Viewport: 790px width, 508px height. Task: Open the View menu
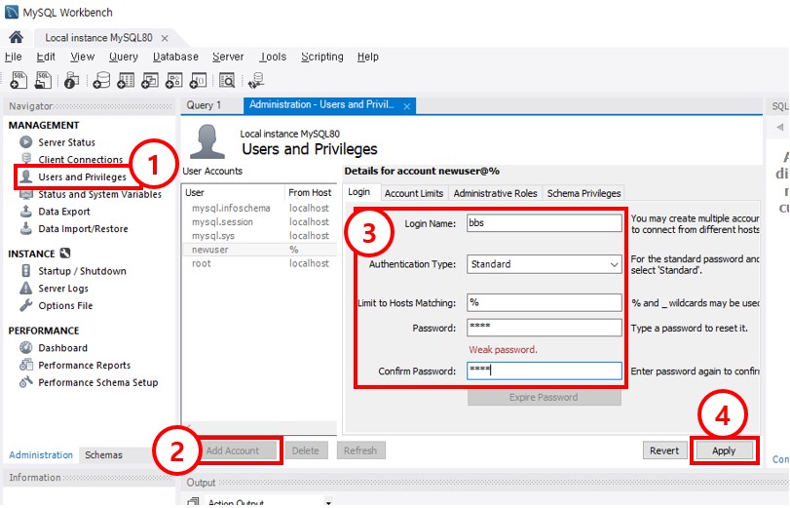[82, 57]
